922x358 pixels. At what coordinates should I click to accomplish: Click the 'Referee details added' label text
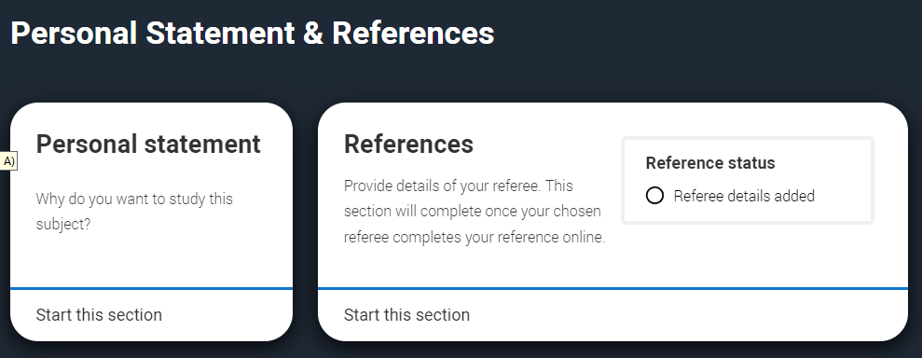(x=744, y=196)
